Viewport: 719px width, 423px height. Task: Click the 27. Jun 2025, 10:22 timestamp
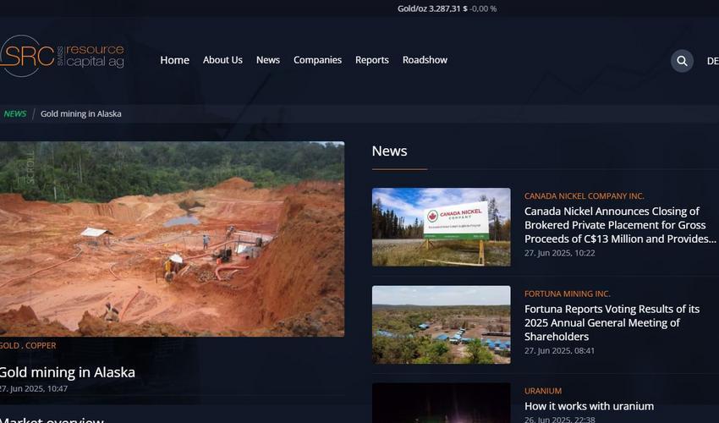click(559, 253)
